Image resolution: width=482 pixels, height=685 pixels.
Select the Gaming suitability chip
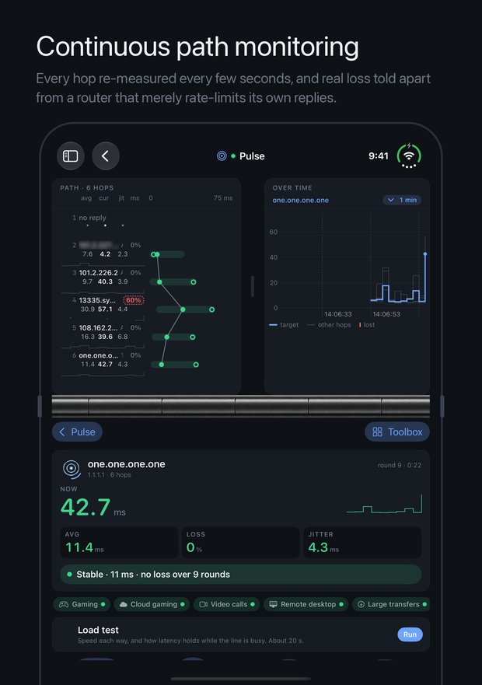point(82,604)
